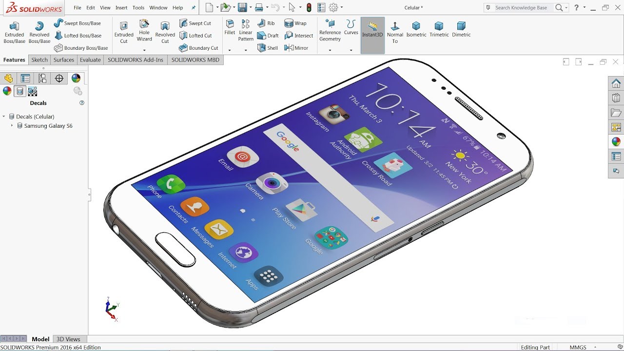Click the MMGS unit system status
The image size is (624, 351).
(578, 347)
